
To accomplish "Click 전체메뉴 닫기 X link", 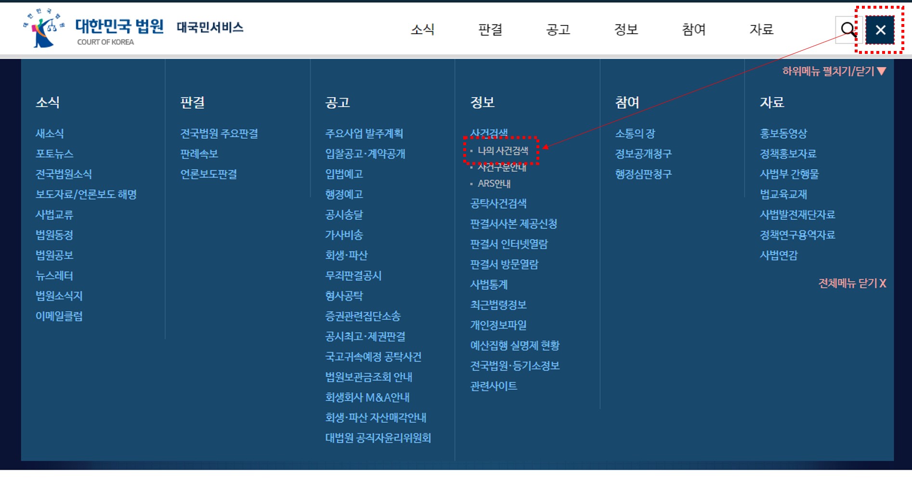I will [852, 283].
